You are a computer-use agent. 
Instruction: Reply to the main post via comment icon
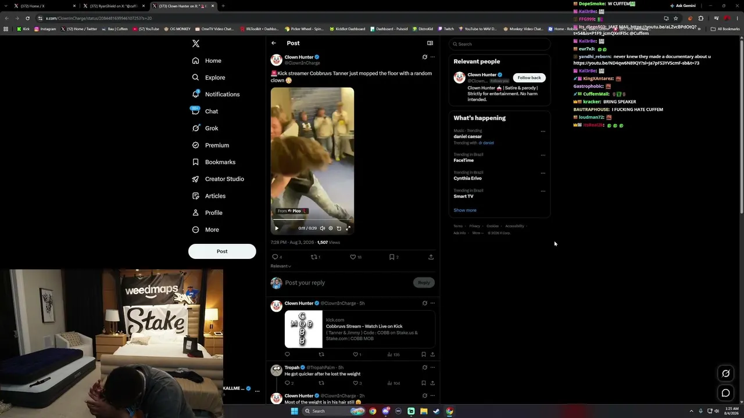pos(275,257)
